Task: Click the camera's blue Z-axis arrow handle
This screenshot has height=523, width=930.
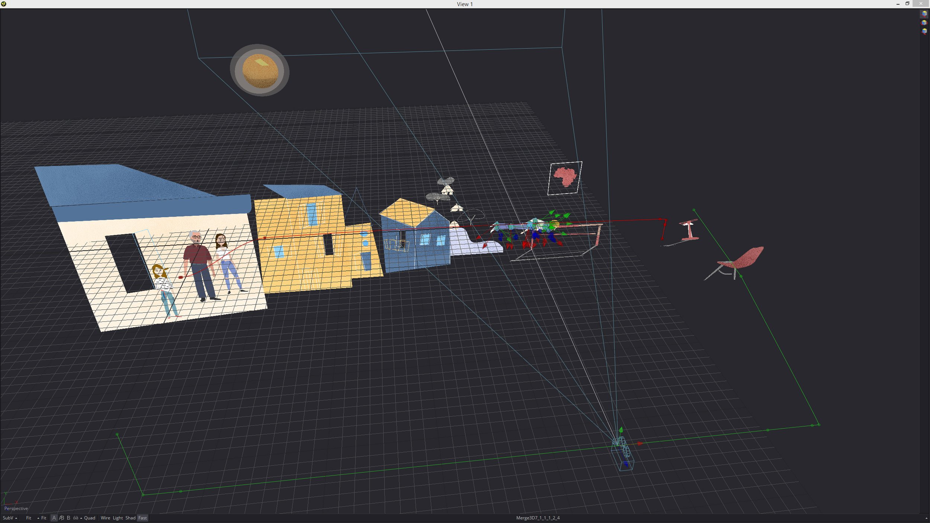Action: (x=626, y=464)
